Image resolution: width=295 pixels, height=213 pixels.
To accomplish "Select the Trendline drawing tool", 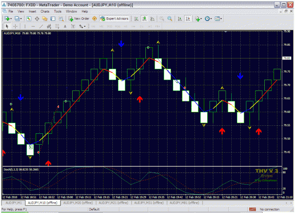I will 41,26.
